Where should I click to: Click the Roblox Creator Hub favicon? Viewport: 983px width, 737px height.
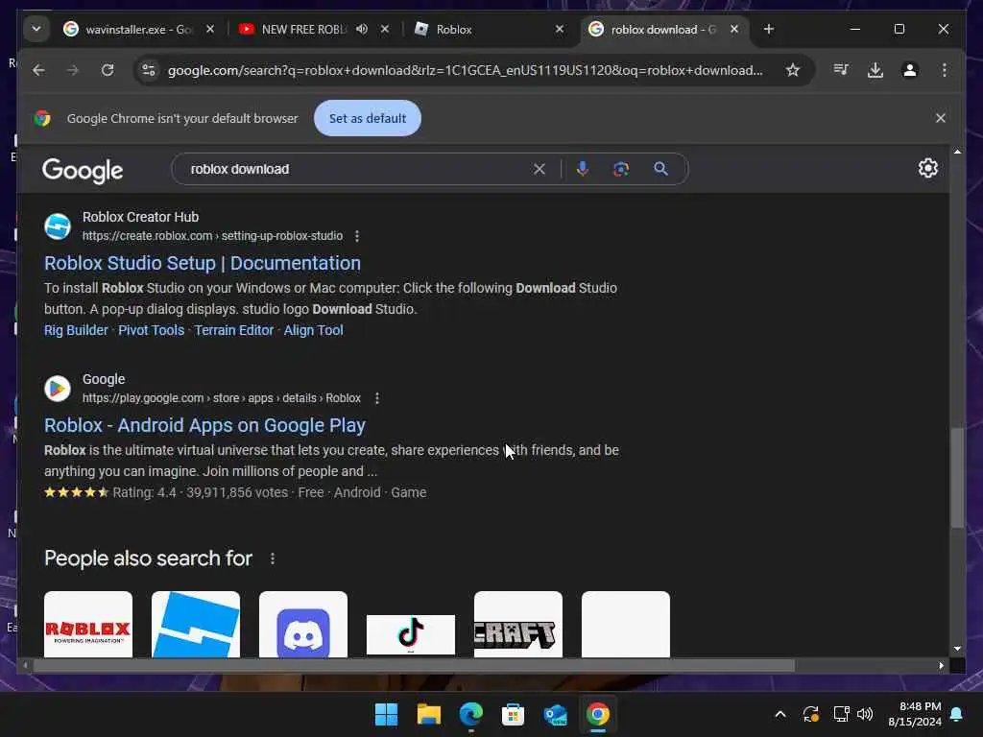click(x=58, y=226)
